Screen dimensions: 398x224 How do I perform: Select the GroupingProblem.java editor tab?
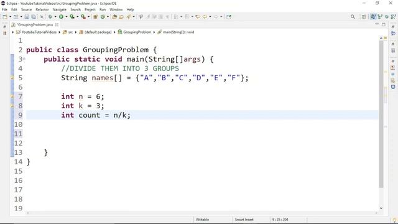[35, 25]
